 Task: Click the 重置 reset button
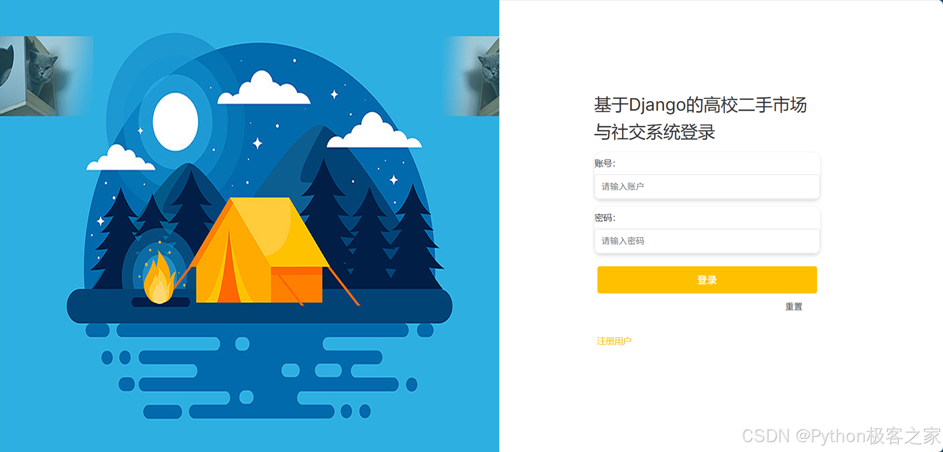tap(794, 307)
